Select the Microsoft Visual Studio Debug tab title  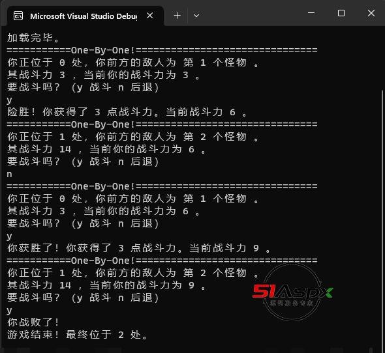tap(84, 16)
